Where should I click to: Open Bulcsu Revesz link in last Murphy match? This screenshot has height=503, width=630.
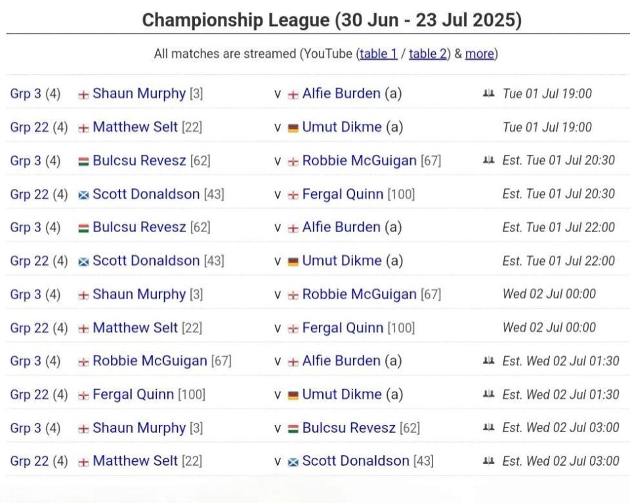(348, 428)
